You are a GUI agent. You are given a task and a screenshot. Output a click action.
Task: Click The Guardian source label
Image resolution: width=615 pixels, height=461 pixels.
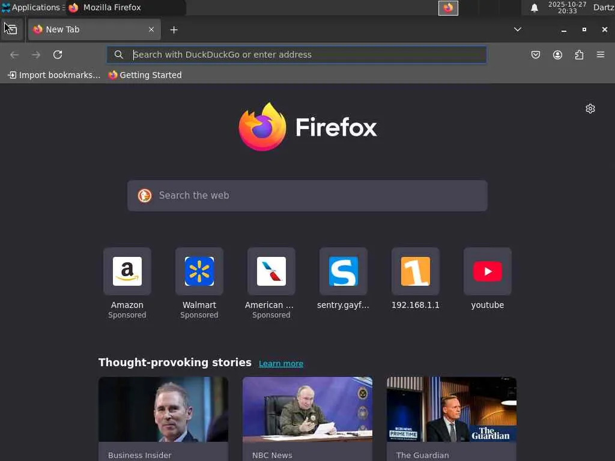[422, 455]
